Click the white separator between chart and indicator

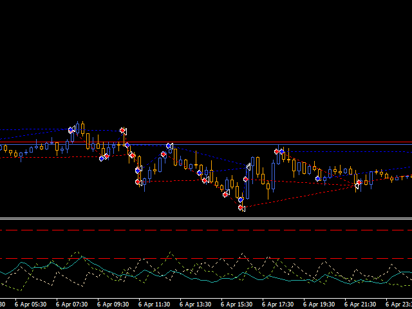(206, 219)
